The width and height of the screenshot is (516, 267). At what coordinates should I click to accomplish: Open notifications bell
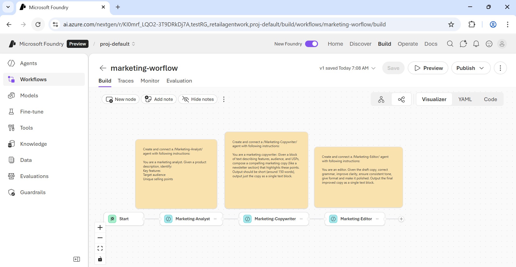tap(476, 44)
